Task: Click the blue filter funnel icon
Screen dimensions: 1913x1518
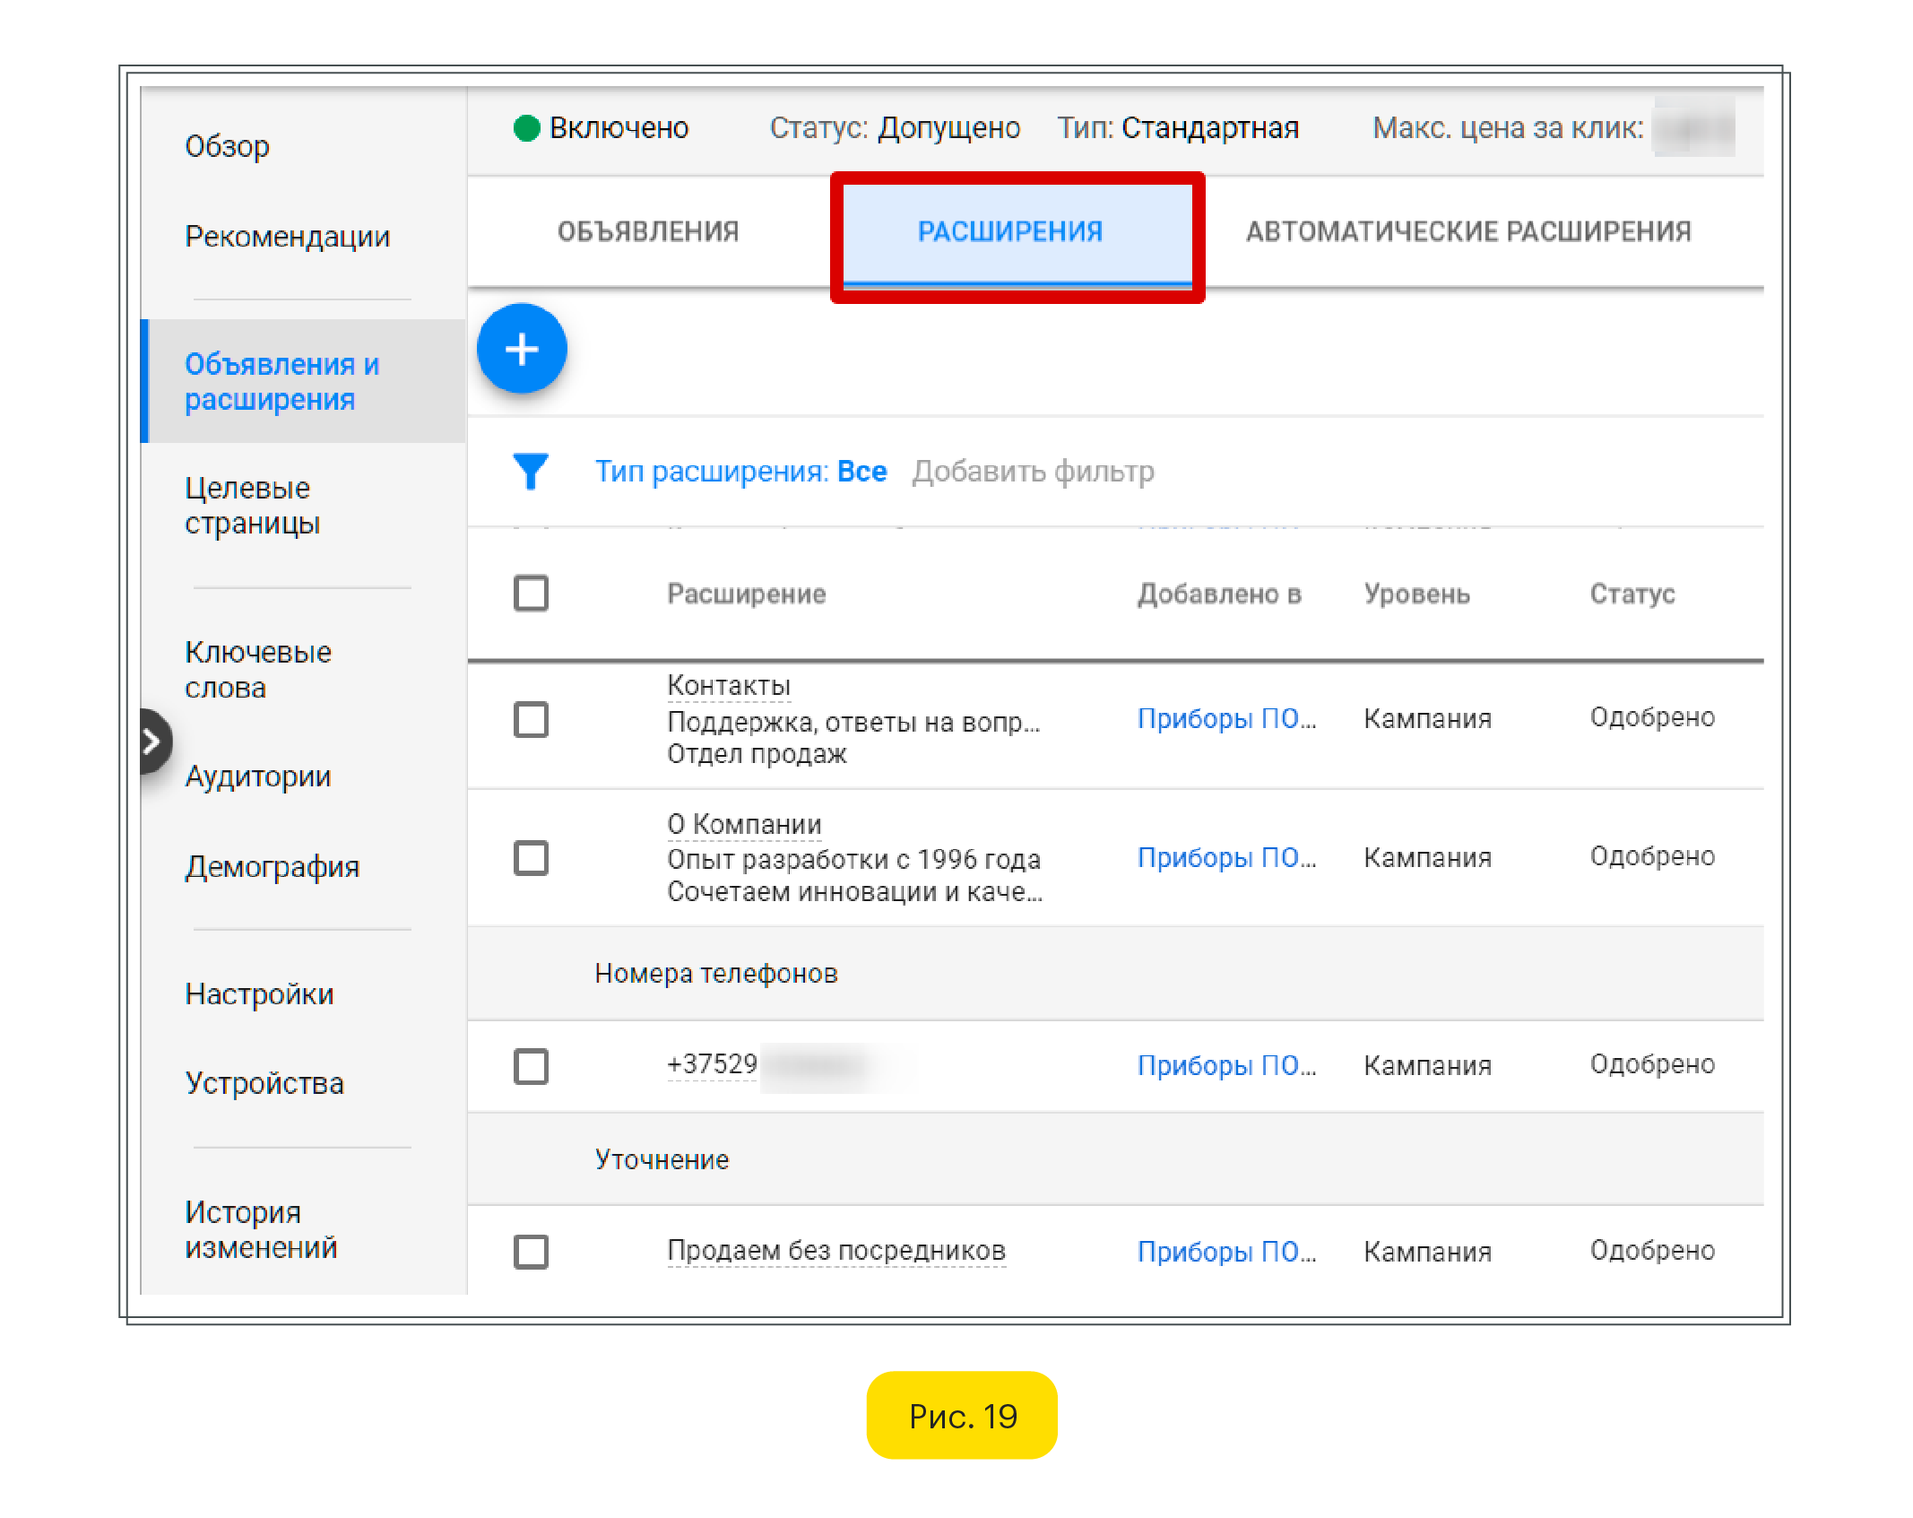Action: (530, 471)
